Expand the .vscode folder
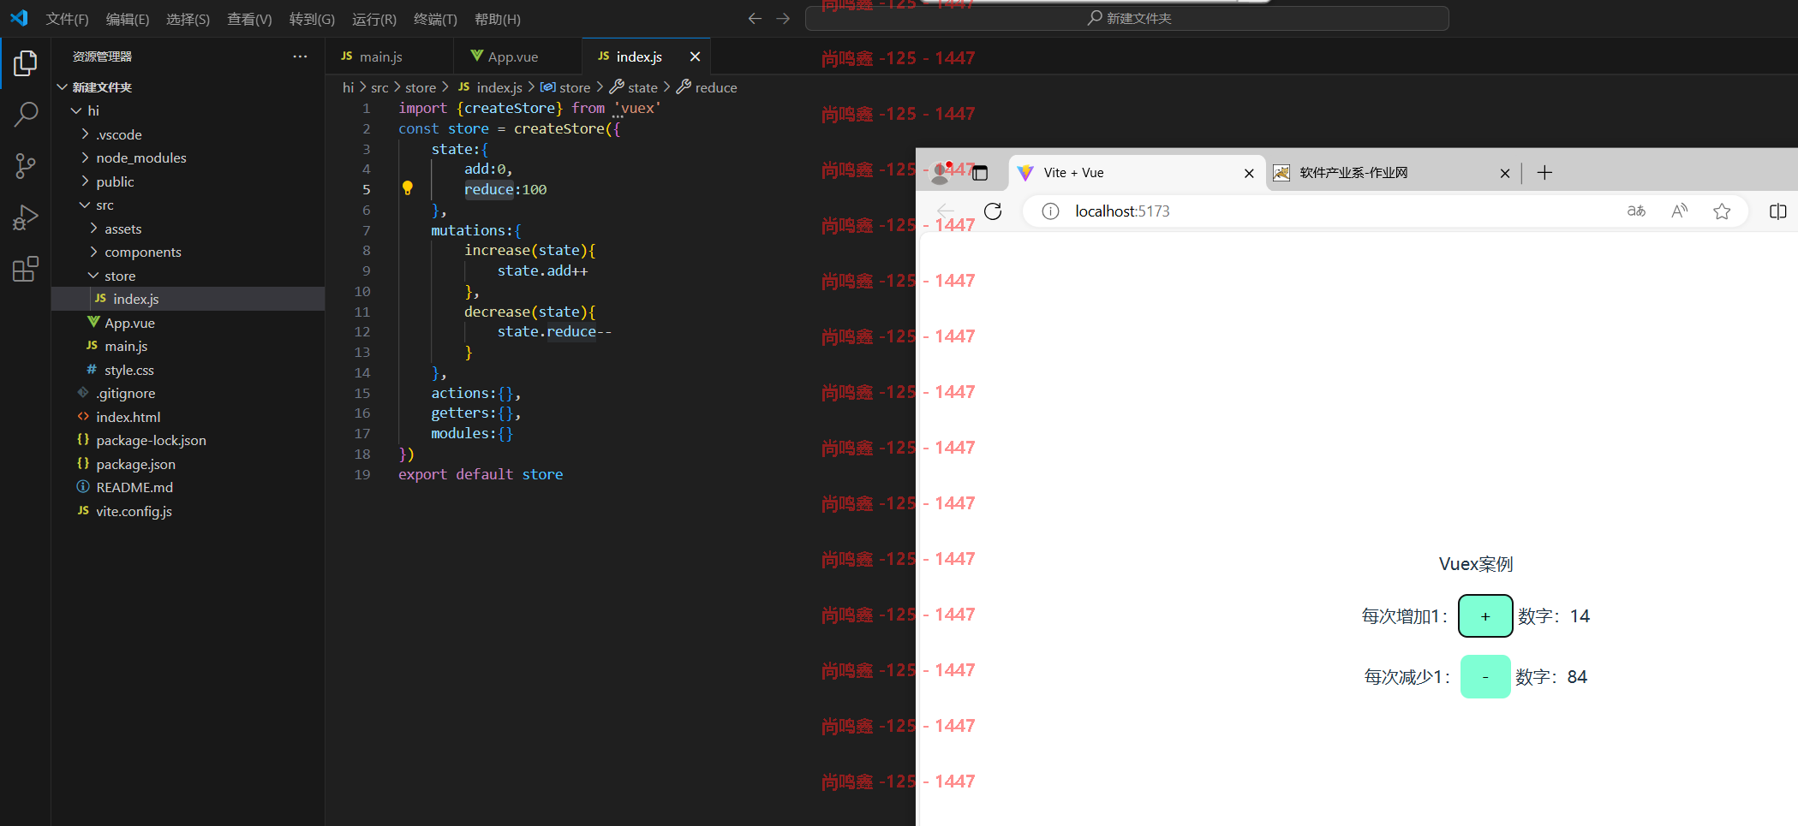Image resolution: width=1798 pixels, height=826 pixels. (85, 134)
